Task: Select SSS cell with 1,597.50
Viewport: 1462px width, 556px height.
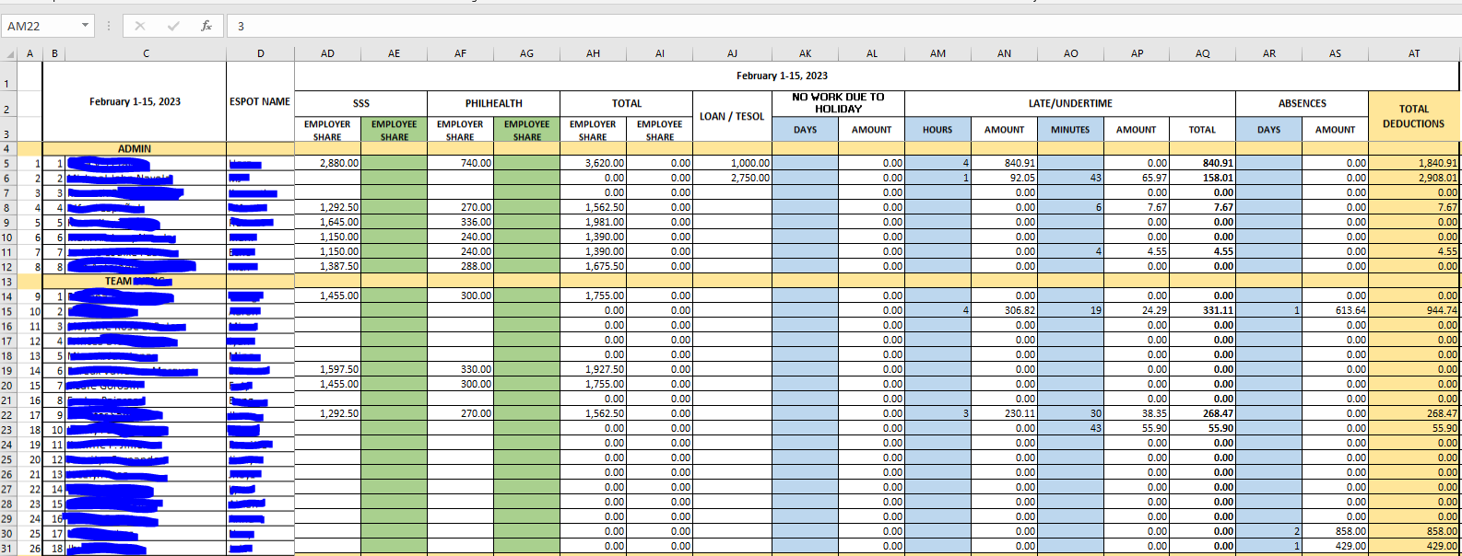Action: pyautogui.click(x=327, y=369)
